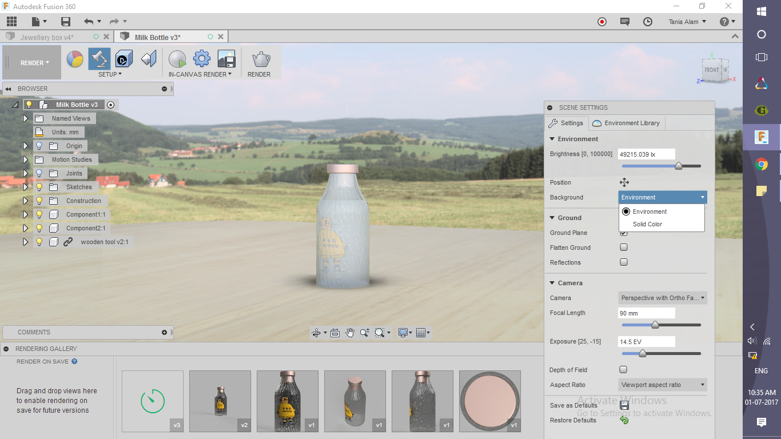Toggle Component1:1 visibility light bulb

tap(39, 214)
